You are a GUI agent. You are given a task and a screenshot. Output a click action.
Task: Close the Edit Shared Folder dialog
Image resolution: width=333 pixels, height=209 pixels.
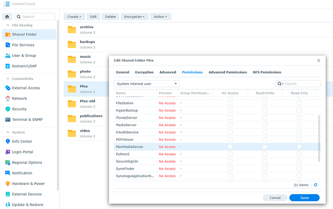point(319,61)
